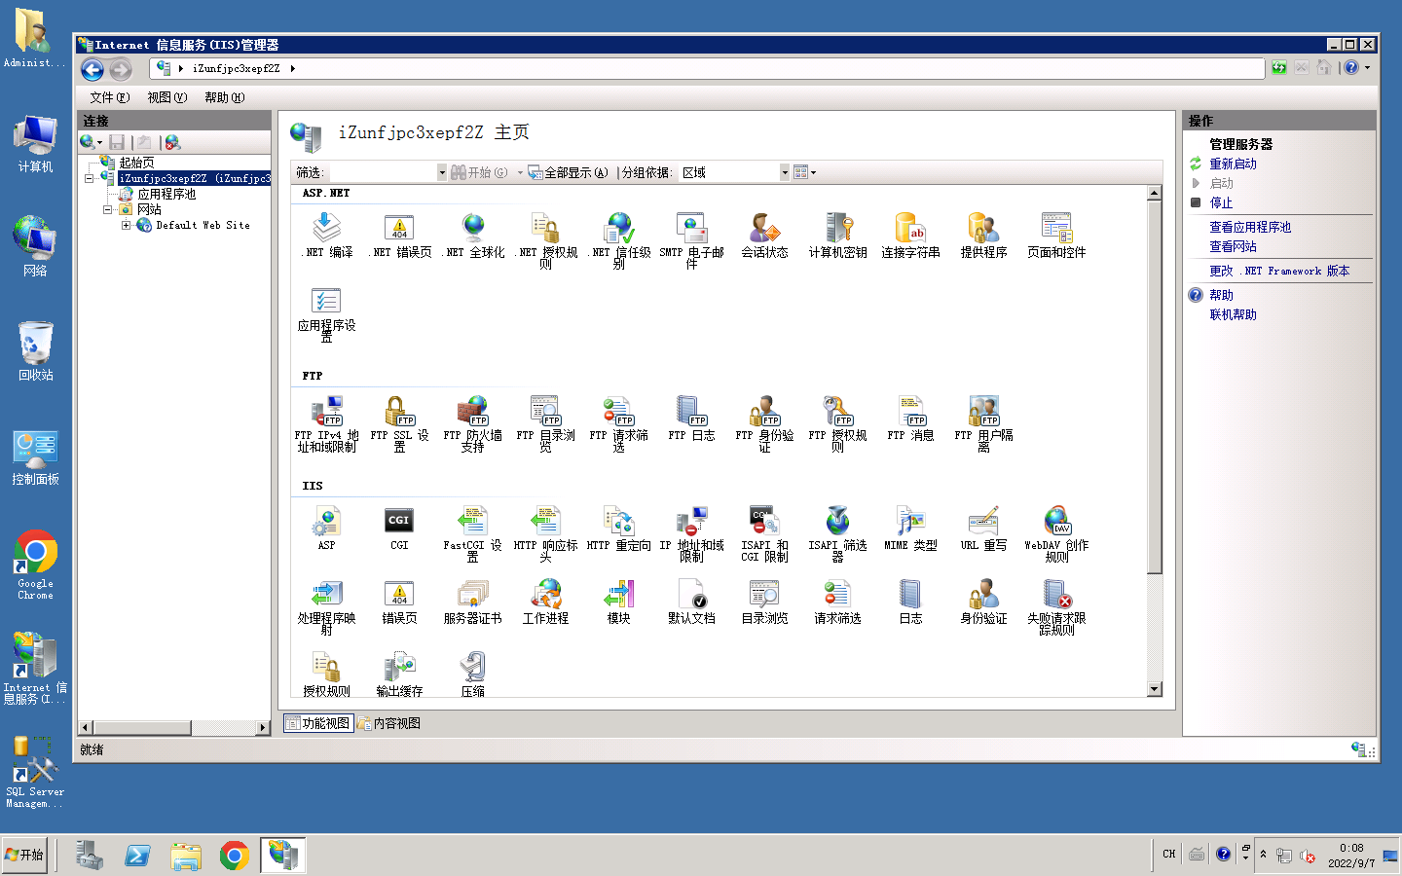Open the FTP 授权规则 icon
This screenshot has height=876, width=1402.
(x=837, y=423)
